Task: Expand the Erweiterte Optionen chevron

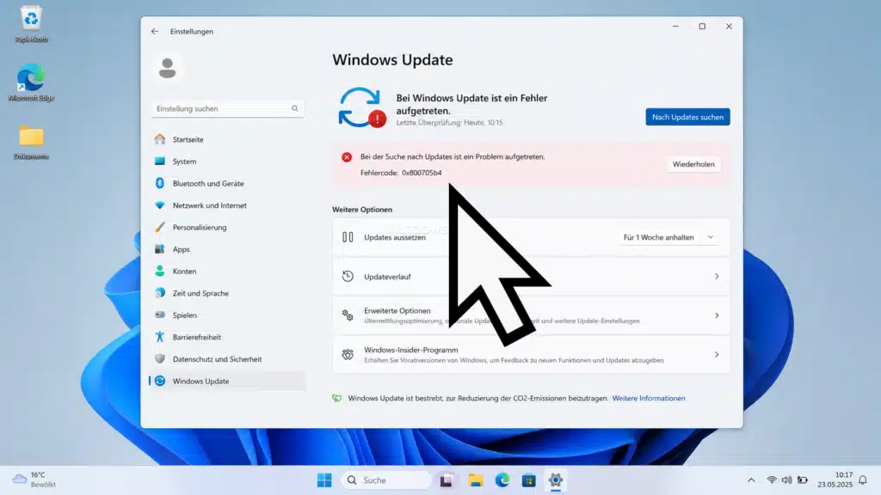Action: [x=717, y=315]
